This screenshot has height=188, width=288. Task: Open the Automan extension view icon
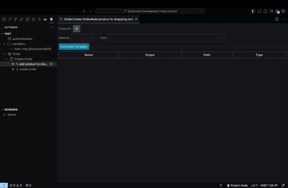[x=51, y=19]
